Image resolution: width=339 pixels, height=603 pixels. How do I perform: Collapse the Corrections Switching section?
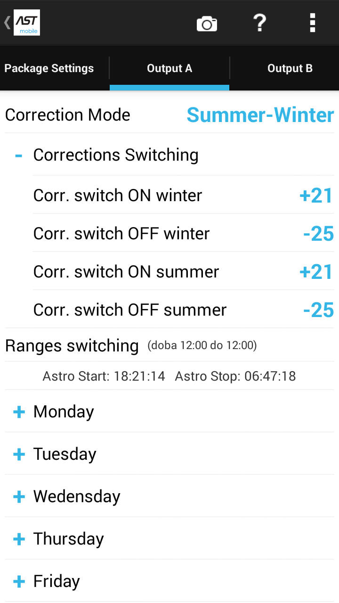tap(19, 155)
